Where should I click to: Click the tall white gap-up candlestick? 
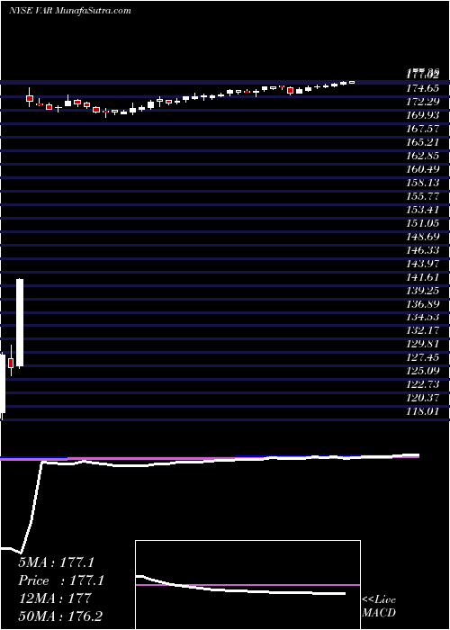(20, 322)
